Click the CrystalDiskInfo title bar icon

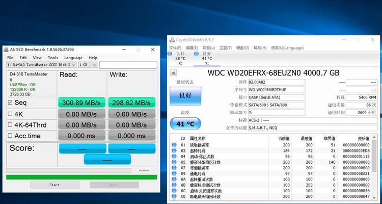(x=172, y=40)
